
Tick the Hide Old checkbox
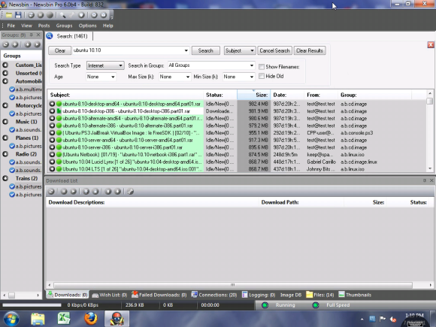point(262,76)
